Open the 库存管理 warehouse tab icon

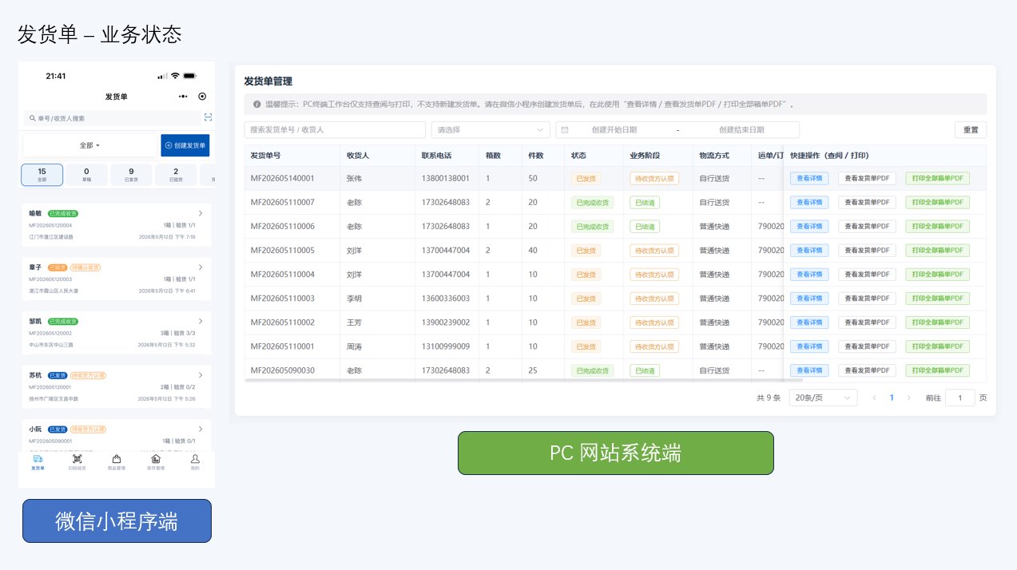pos(156,459)
